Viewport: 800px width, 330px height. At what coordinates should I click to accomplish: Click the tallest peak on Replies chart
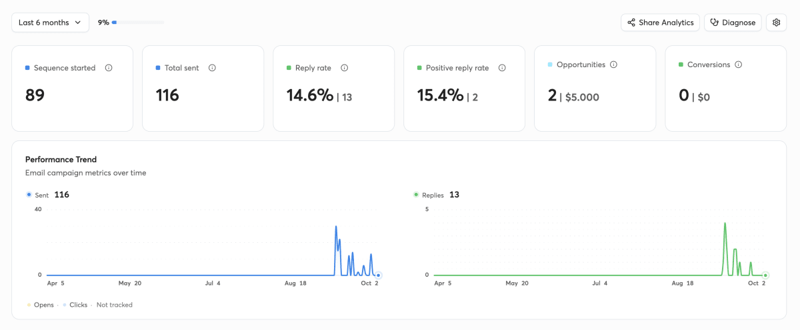[725, 224]
